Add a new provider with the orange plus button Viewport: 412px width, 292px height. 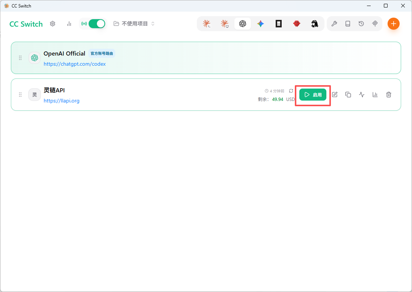tap(393, 24)
